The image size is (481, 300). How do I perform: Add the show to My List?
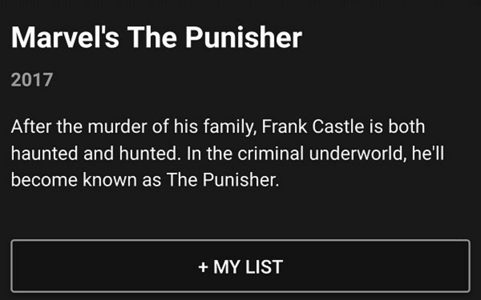(x=240, y=266)
